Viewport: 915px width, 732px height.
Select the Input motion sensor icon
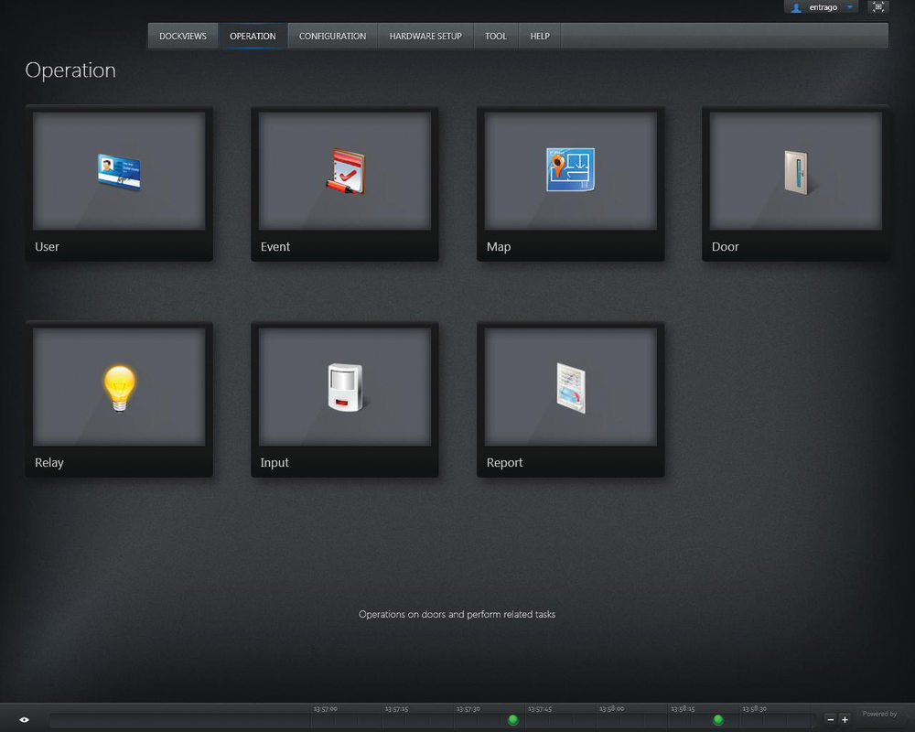click(x=345, y=388)
